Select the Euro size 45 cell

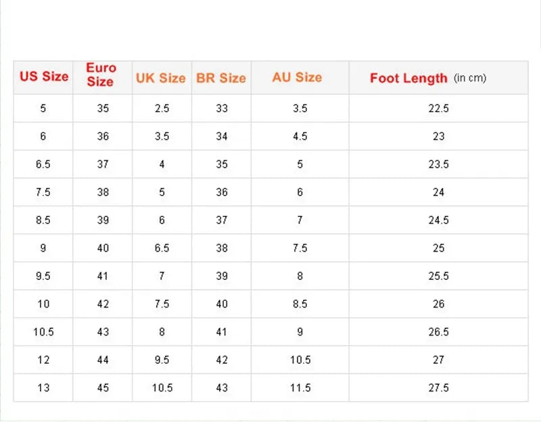pyautogui.click(x=103, y=388)
